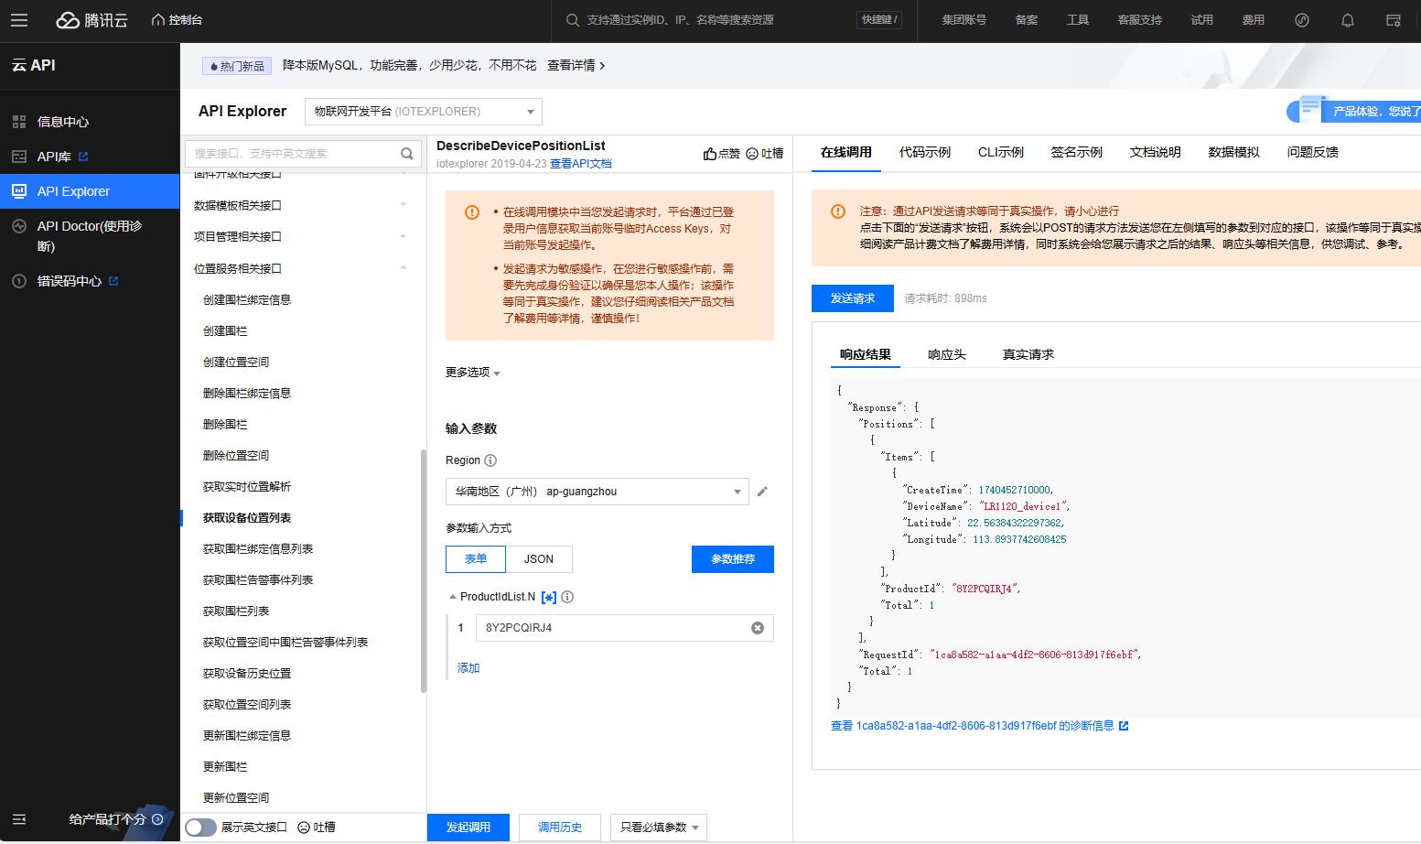Open 查看API文档 link
The width and height of the screenshot is (1421, 844).
581,164
